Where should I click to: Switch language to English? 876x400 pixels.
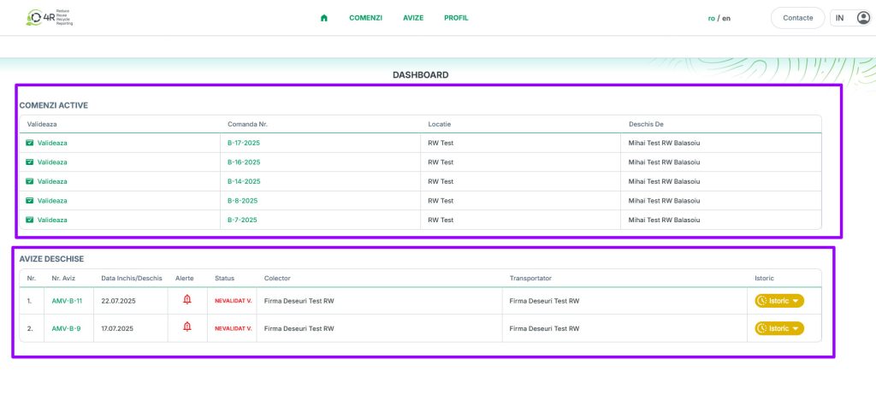726,18
